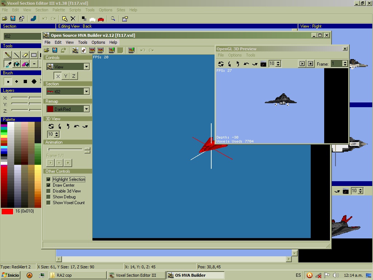Click the reset view icon in HVA 3D View panel
Image resolution: width=373 pixels, height=280 pixels.
coord(51,126)
